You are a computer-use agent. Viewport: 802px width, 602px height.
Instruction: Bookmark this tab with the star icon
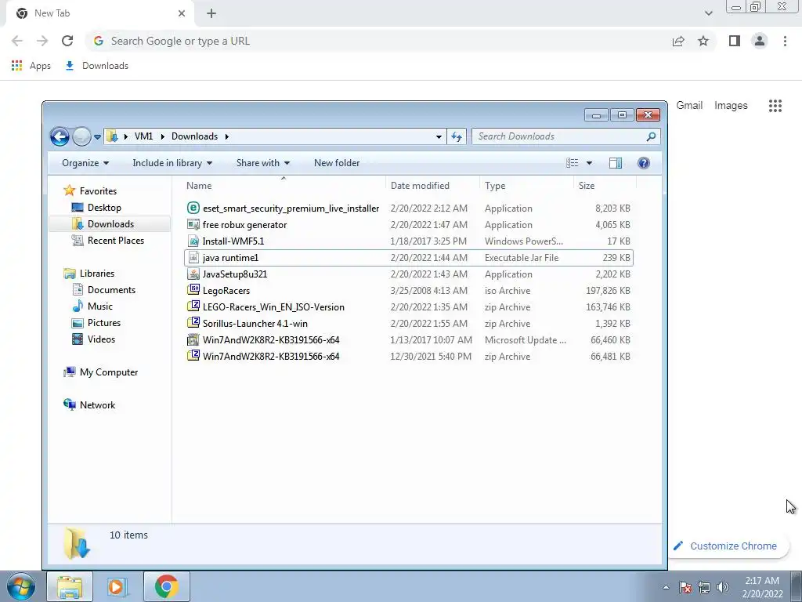click(x=703, y=41)
